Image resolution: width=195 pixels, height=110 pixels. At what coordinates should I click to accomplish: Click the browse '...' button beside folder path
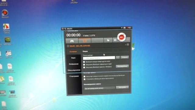118,57
